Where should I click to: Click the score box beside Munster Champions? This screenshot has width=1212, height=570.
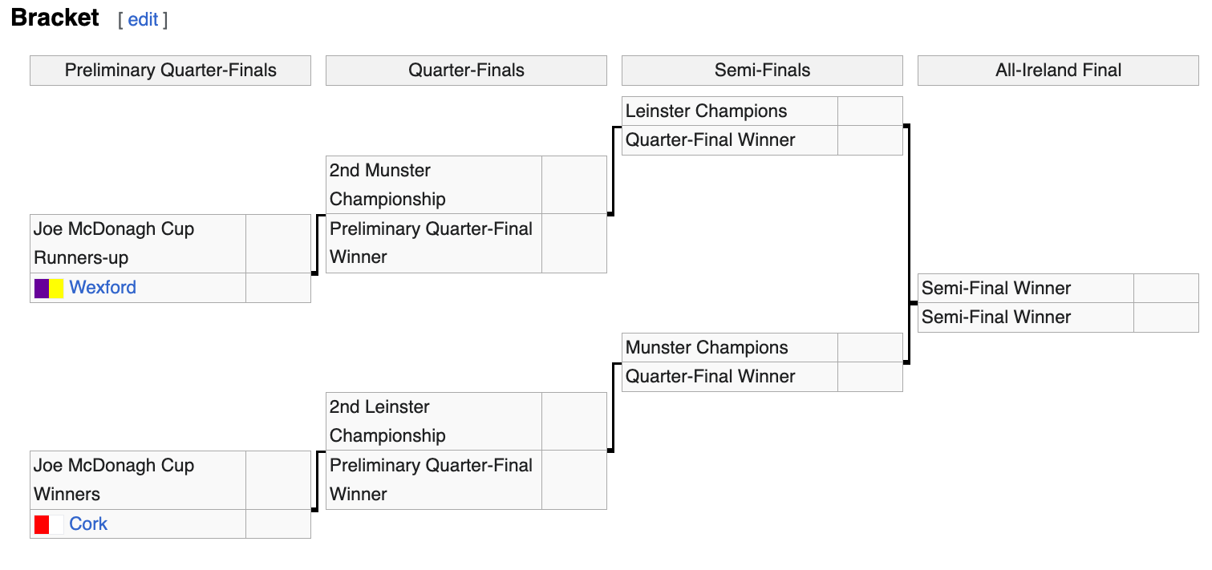point(869,348)
